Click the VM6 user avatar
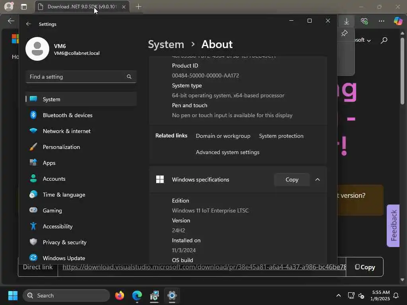The width and height of the screenshot is (407, 305). coord(37,49)
